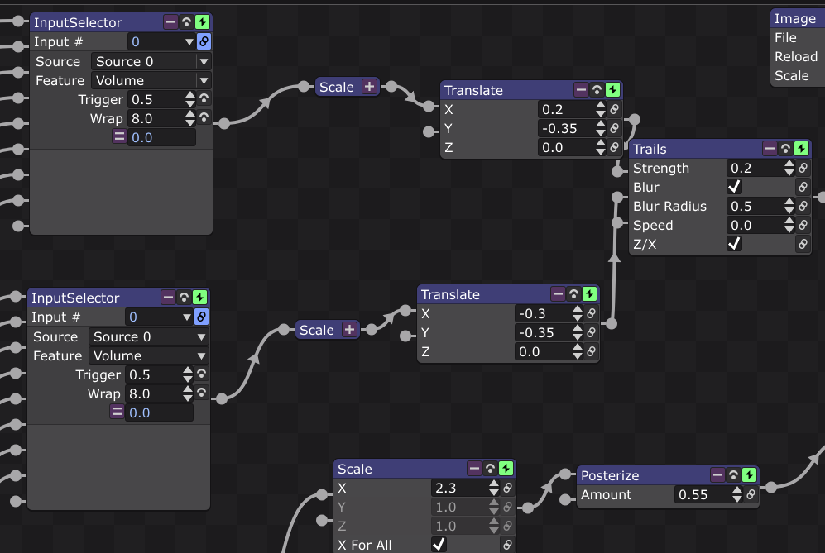Click upper Translate Y value -0.35
Viewport: 825px width, 553px height.
567,128
